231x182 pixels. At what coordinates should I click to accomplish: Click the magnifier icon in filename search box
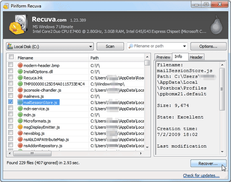131,46
